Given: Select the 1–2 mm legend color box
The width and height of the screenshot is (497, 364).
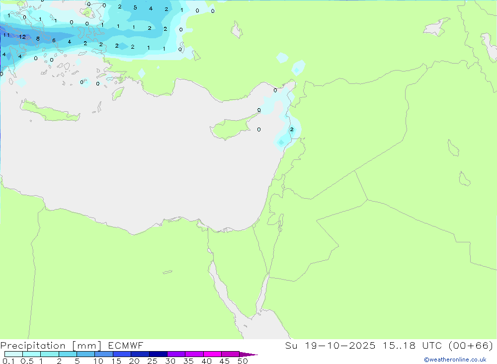Looking at the screenshot, I should [x=49, y=354].
